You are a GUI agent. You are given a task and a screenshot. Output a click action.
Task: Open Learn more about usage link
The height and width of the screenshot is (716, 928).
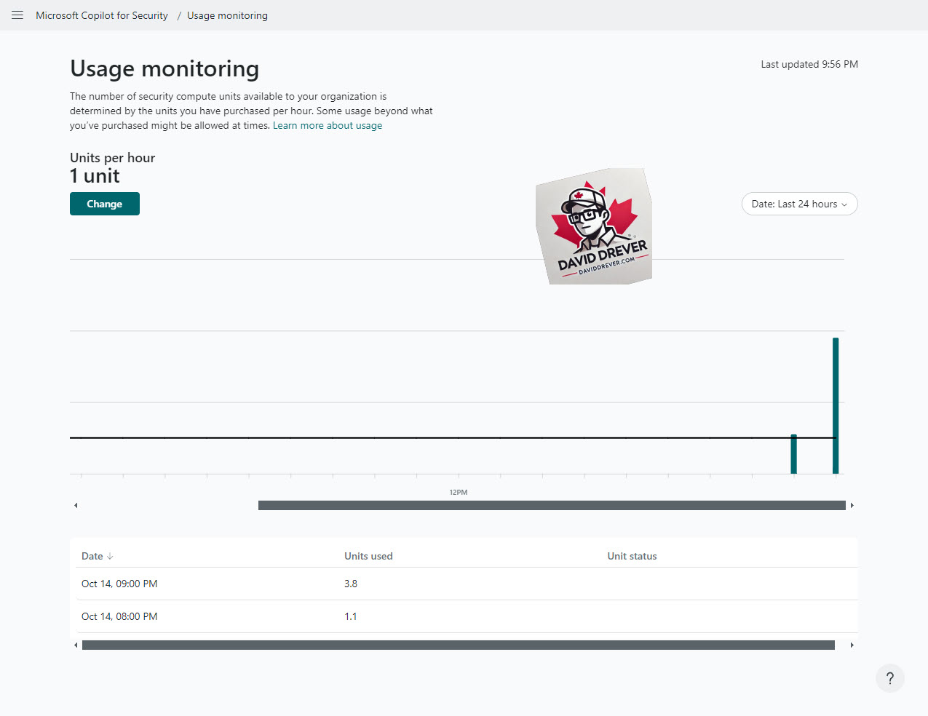328,125
